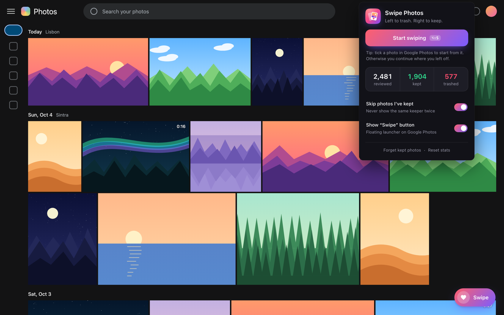Screen dimensions: 504x315
Task: Open the desert dunes photo right of forest
Action: (x=395, y=239)
